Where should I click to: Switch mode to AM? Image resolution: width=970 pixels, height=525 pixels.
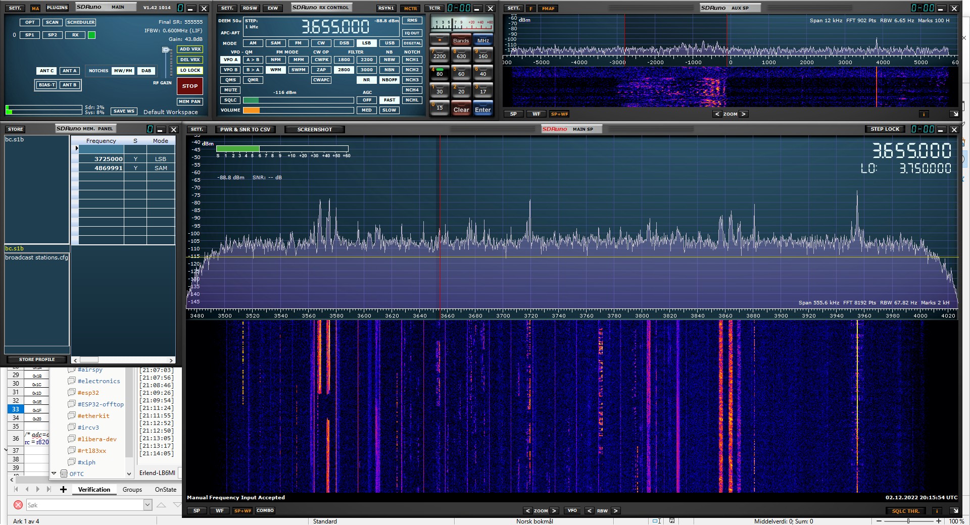point(253,43)
